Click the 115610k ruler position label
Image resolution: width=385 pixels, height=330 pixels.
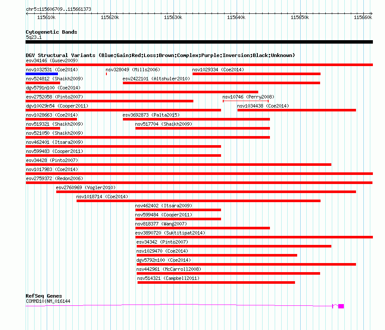(46, 17)
